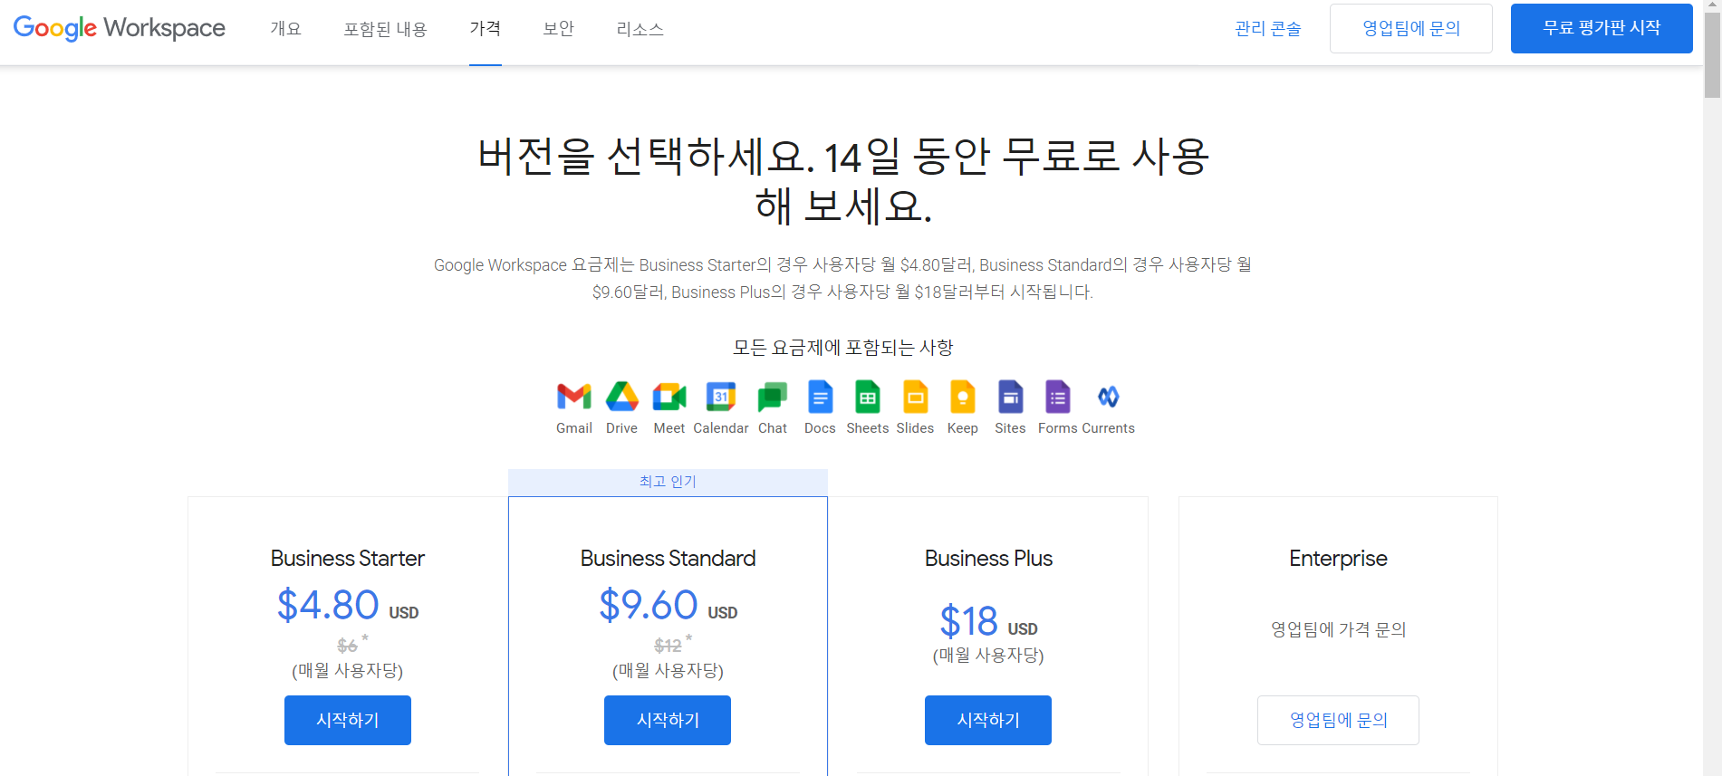
Task: Click the $4.80 price
Action: (328, 605)
